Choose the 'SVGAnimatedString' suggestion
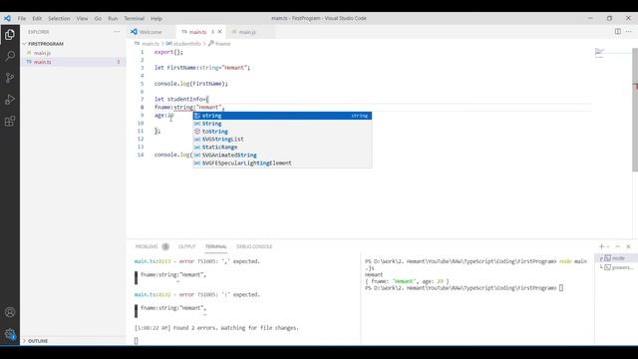The width and height of the screenshot is (638, 359). [282, 156]
